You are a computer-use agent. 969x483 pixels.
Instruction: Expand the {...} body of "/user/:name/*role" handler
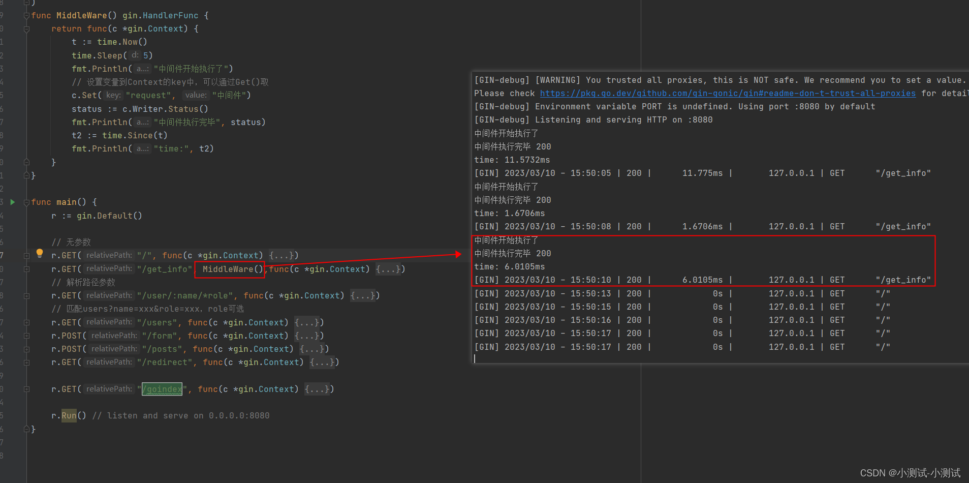click(x=363, y=295)
